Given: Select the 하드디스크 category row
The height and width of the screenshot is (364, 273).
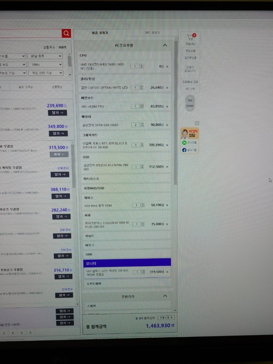Looking at the screenshot, I should [x=127, y=179].
